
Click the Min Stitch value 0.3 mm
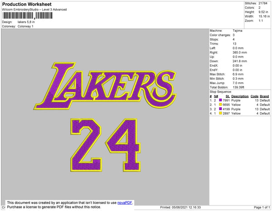pyautogui.click(x=238, y=79)
